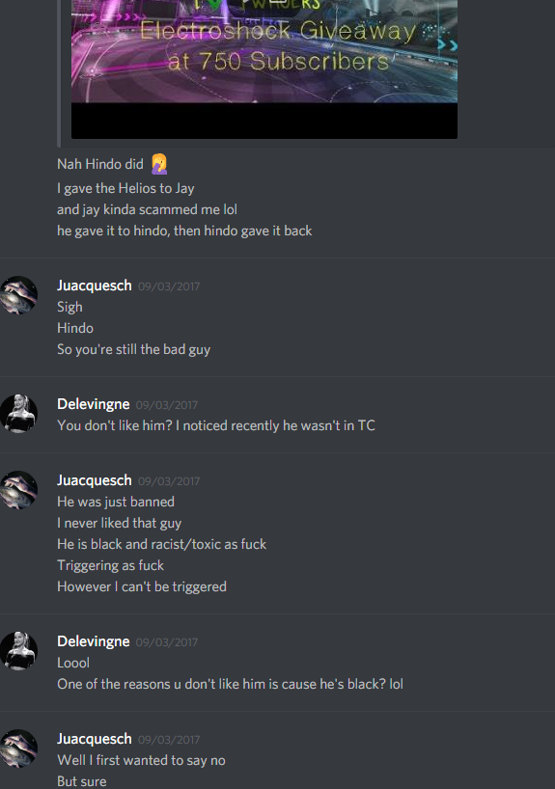
Task: Click the black bar below the giveaway image
Action: pyautogui.click(x=264, y=121)
